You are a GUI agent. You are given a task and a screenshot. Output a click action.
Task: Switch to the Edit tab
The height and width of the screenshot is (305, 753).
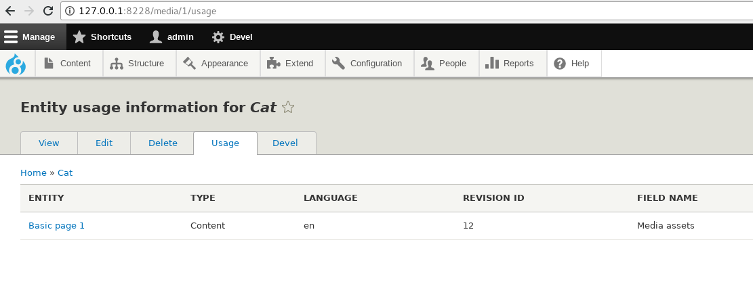coord(104,143)
